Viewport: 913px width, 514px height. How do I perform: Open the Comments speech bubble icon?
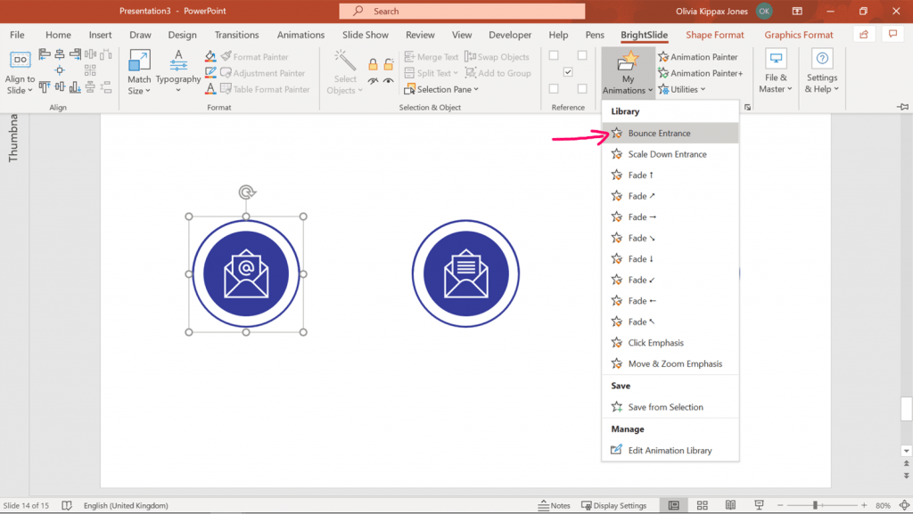892,35
